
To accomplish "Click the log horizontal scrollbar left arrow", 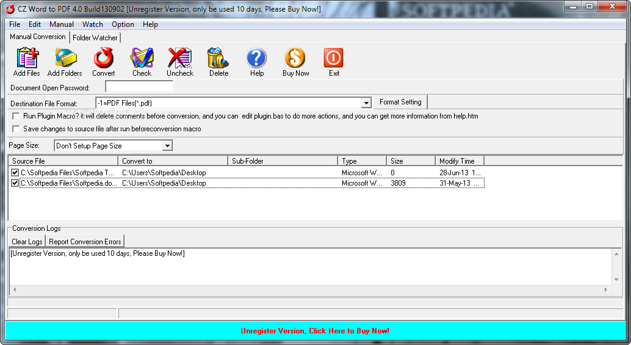I will 15,289.
